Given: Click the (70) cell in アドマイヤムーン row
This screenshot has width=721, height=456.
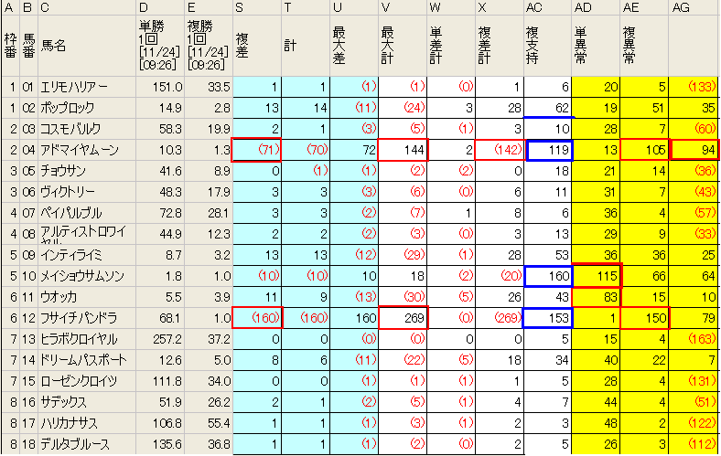Looking at the screenshot, I should (x=306, y=150).
